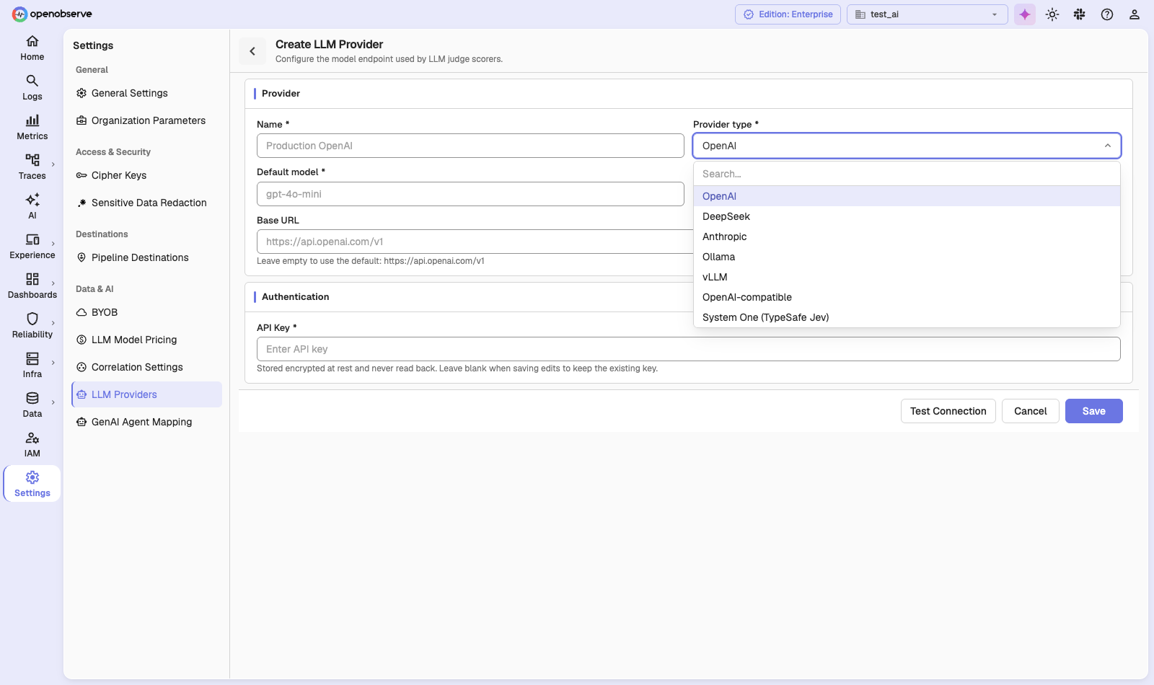Choose OpenAI from provider list

point(907,196)
